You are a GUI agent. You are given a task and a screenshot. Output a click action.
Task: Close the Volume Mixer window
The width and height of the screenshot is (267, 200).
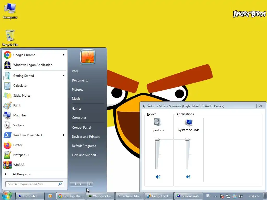(x=260, y=106)
